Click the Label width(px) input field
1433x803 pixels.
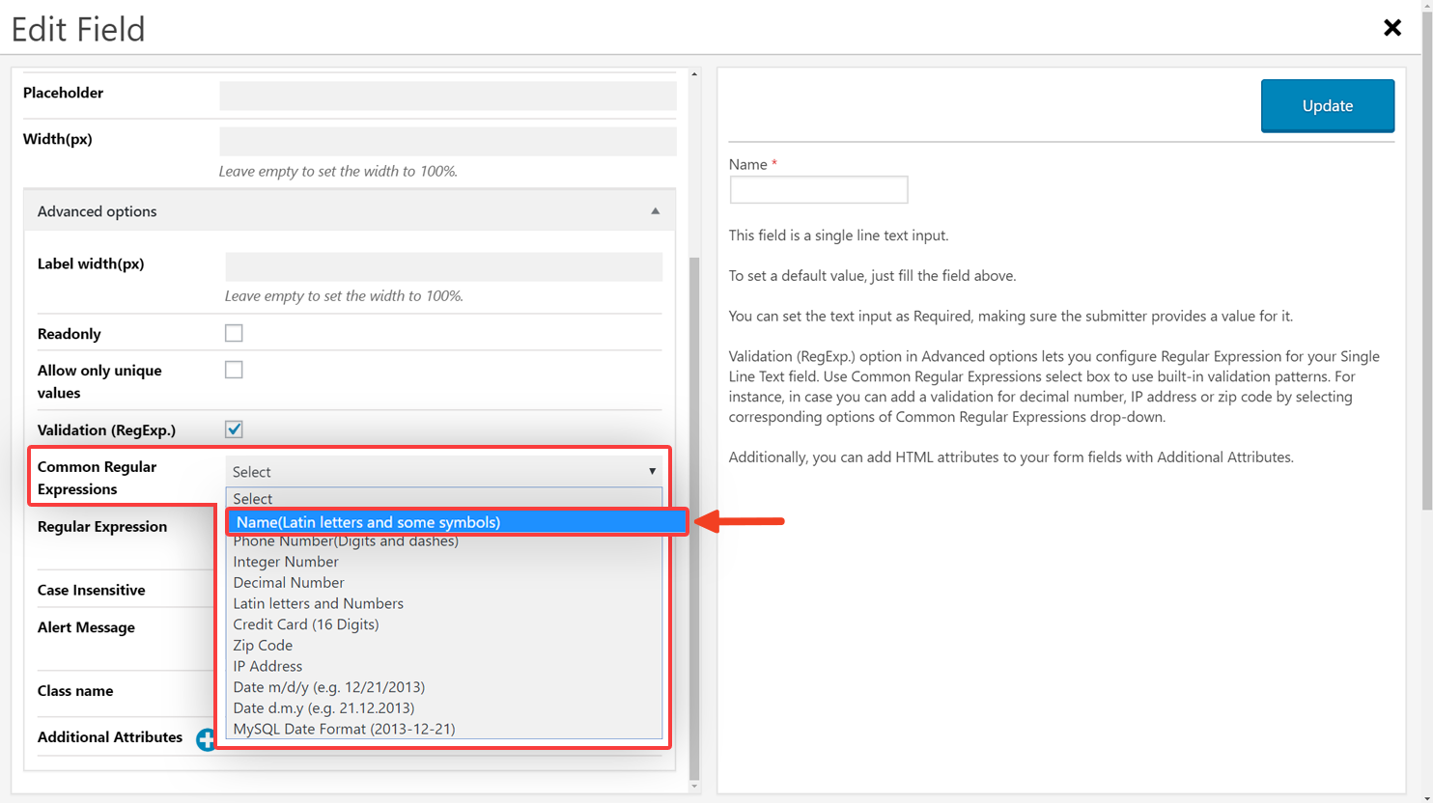click(443, 266)
